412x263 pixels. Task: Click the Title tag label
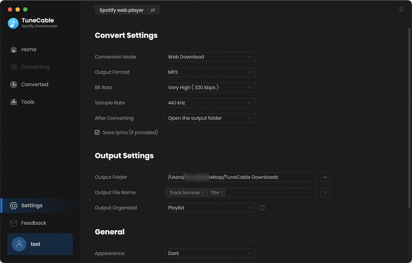tap(214, 192)
